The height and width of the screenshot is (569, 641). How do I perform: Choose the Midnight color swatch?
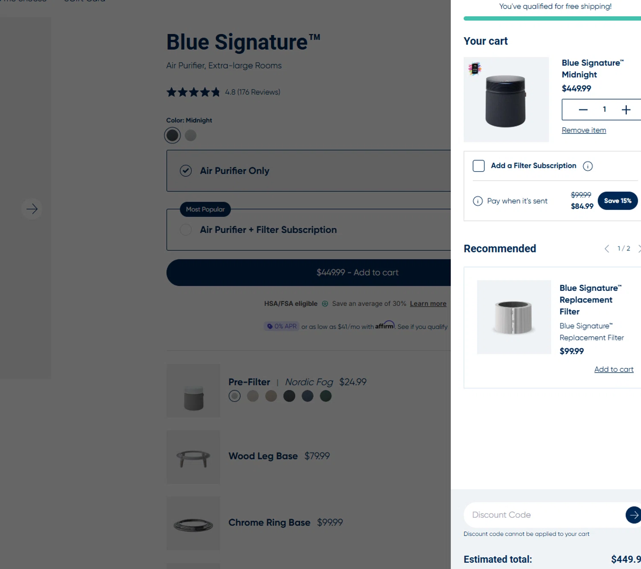[x=173, y=135]
